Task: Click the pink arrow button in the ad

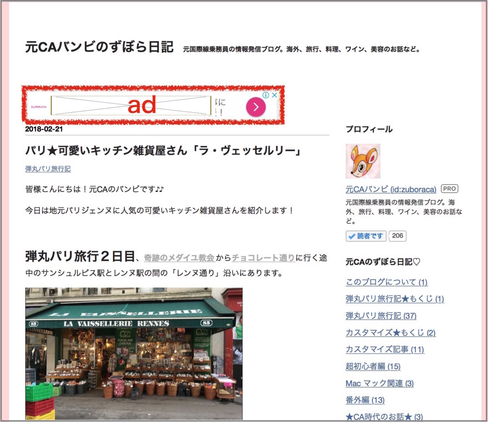Action: (256, 107)
